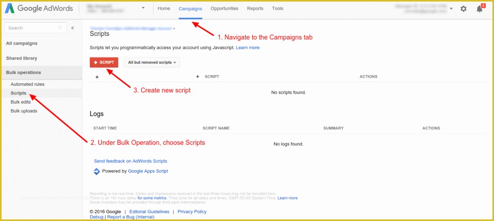Click the ACTIONS header in the Logs table
Image resolution: width=494 pixels, height=221 pixels.
[x=431, y=128]
